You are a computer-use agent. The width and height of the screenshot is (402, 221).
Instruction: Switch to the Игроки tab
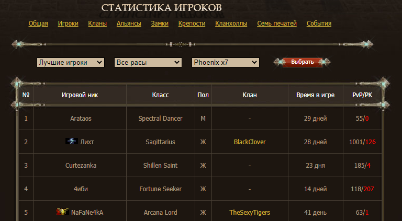(x=68, y=24)
